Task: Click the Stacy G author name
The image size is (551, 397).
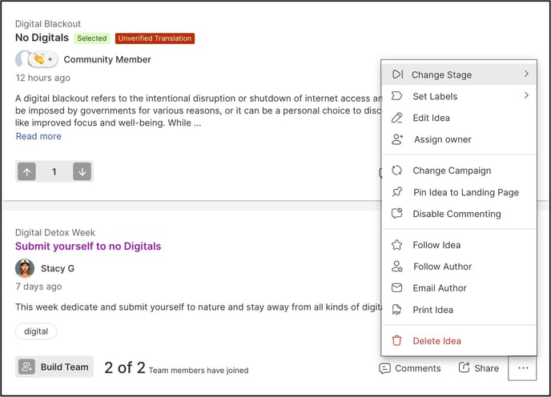Action: pyautogui.click(x=58, y=268)
